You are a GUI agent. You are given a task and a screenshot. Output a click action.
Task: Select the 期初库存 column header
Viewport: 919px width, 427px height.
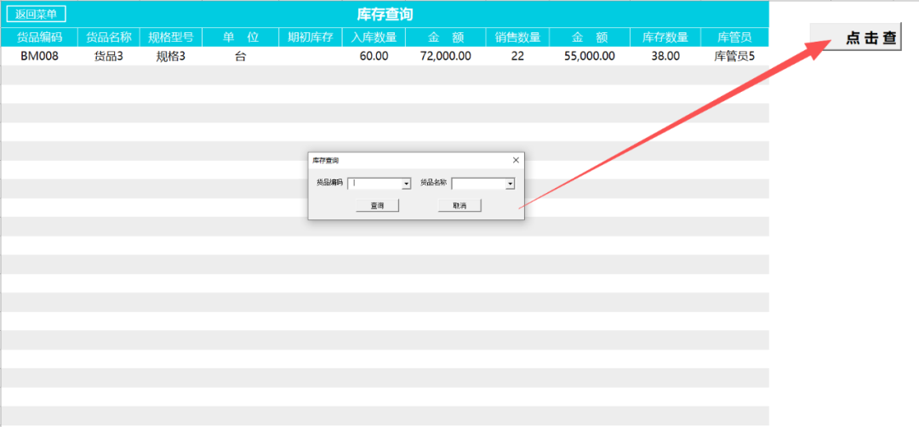pyautogui.click(x=310, y=37)
